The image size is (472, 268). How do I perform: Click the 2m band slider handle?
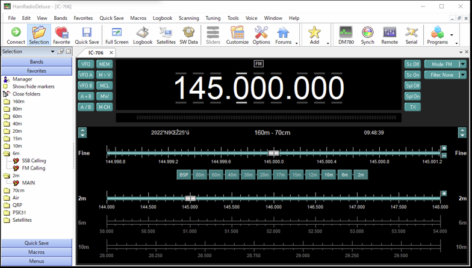(190, 198)
